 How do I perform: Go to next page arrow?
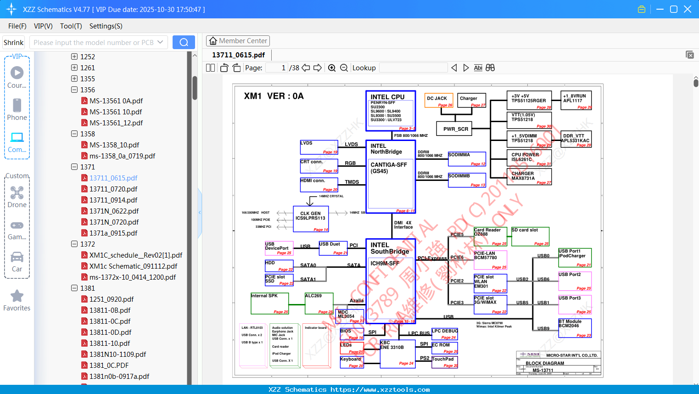click(x=318, y=68)
